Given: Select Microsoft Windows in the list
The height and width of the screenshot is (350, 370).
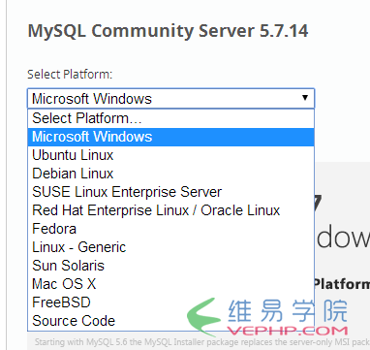Looking at the screenshot, I should (x=170, y=137).
